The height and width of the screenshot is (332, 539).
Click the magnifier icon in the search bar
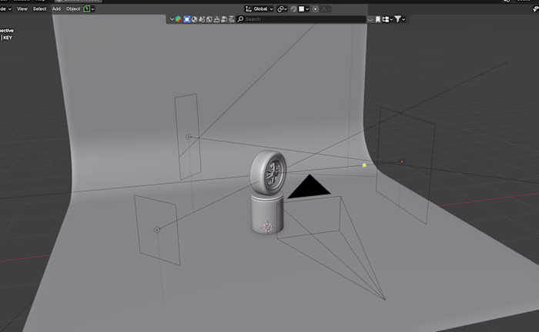(x=240, y=19)
